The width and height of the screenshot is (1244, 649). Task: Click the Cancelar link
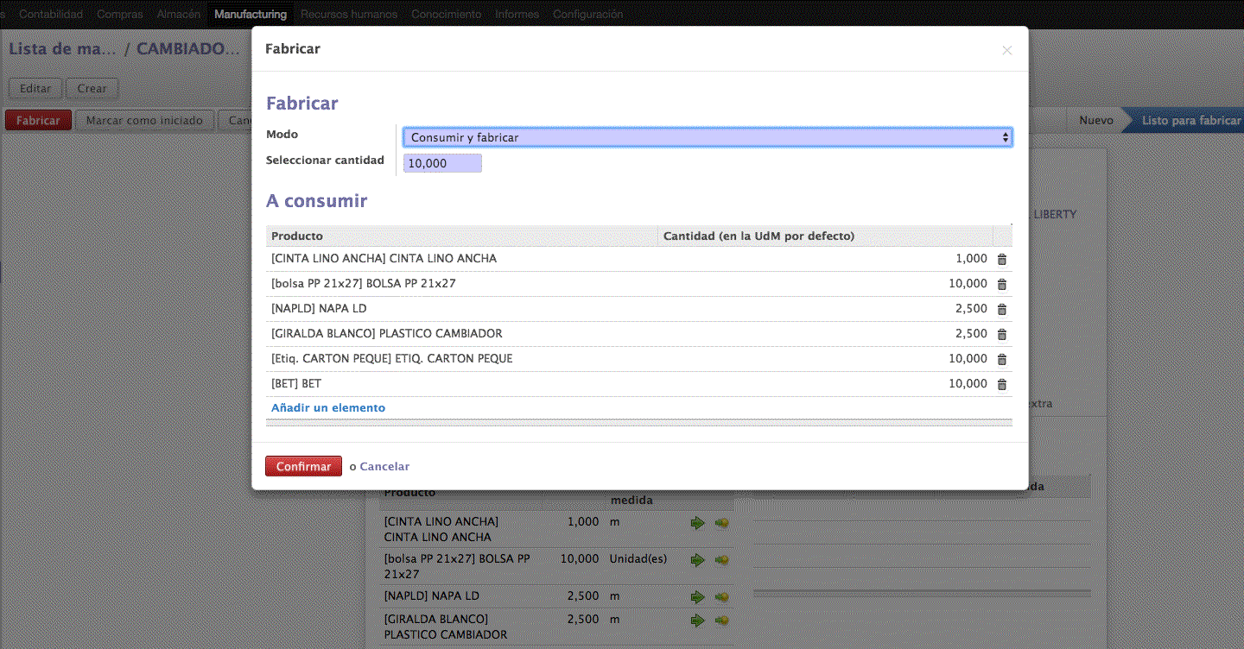(x=384, y=466)
